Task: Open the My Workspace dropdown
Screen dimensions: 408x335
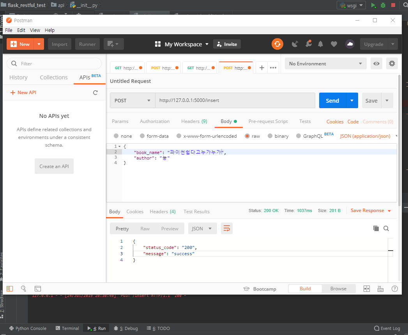Action: [182, 44]
